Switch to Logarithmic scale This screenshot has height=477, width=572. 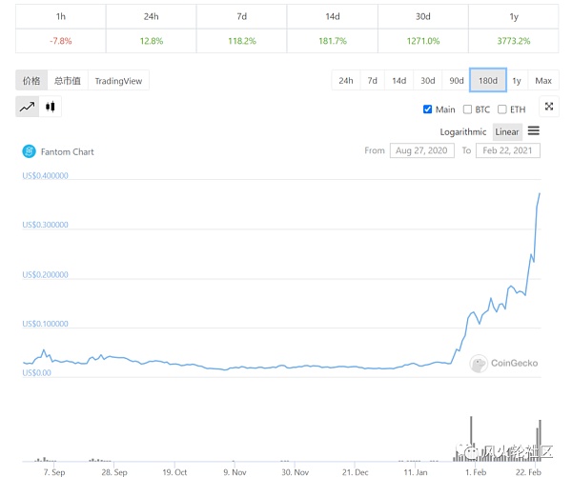point(463,131)
